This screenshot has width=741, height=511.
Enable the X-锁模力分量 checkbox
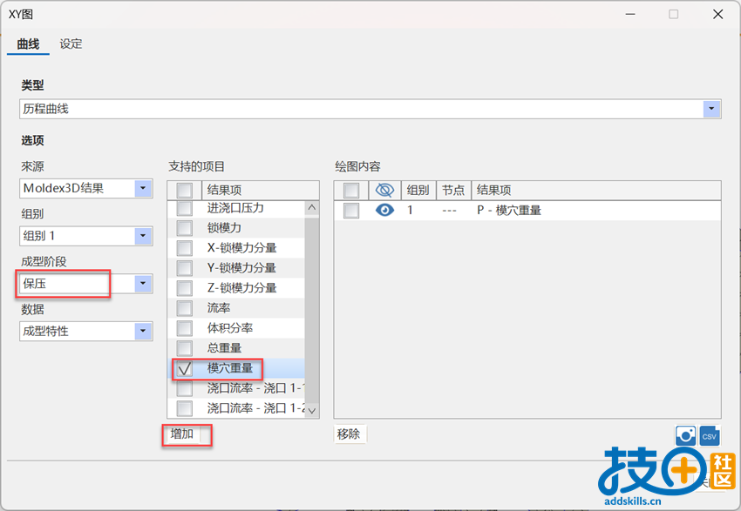(x=184, y=248)
